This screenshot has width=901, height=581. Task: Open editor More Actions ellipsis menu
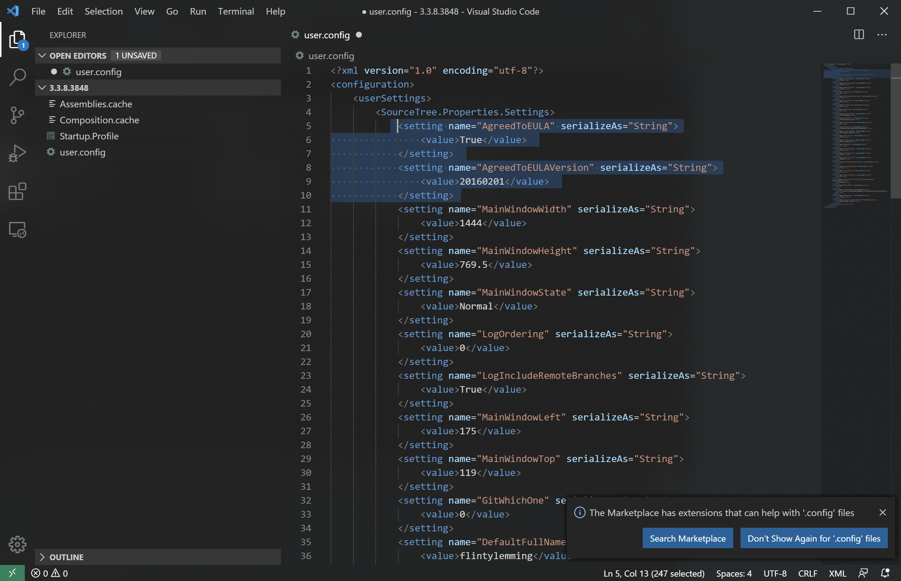point(882,35)
